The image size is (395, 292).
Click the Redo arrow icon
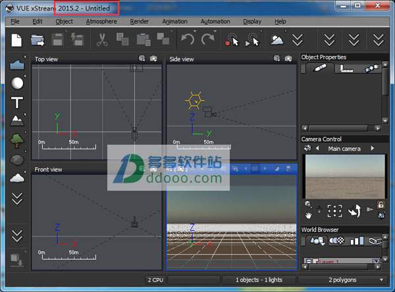point(208,39)
